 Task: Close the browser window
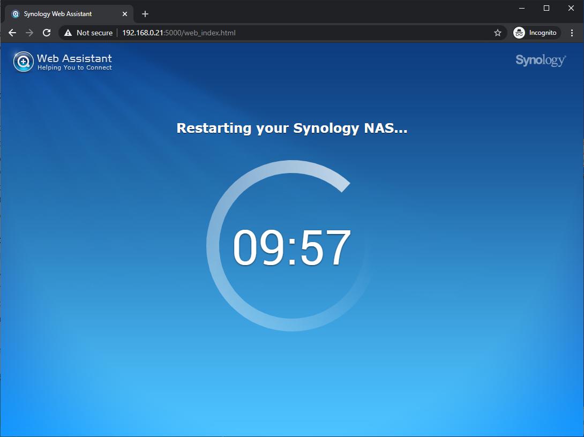coord(571,8)
